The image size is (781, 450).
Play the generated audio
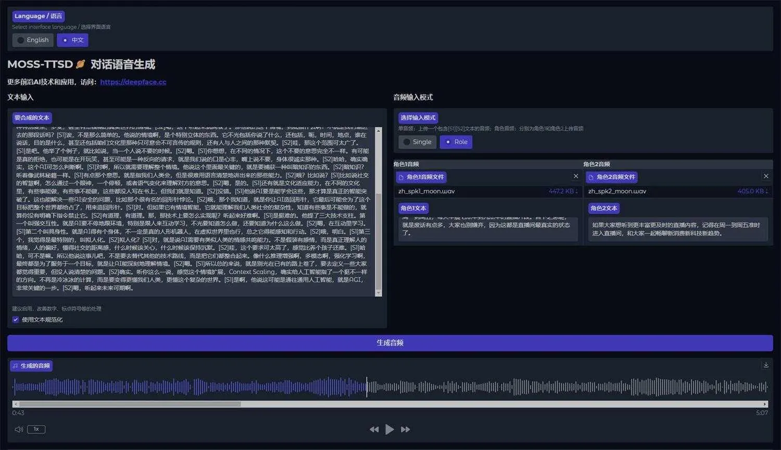[389, 429]
